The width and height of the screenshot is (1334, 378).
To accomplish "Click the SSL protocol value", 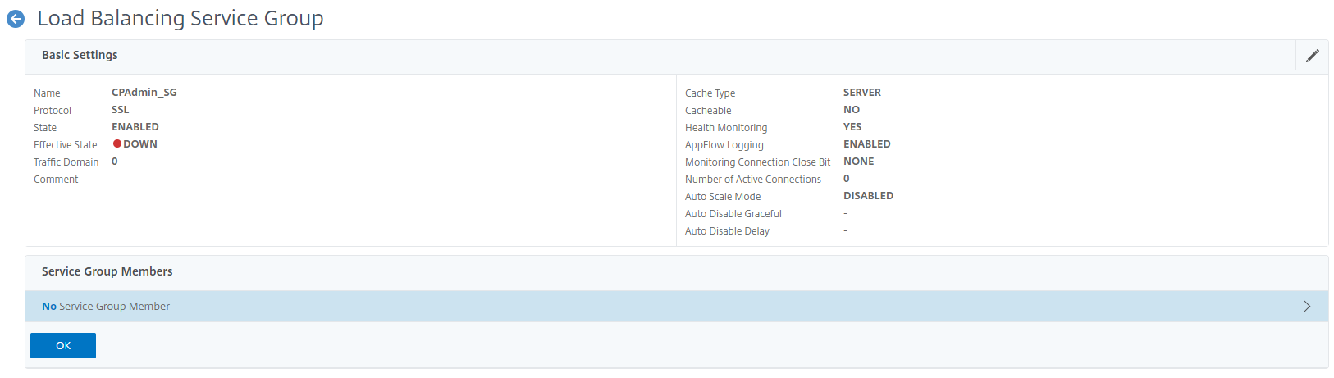I will click(x=121, y=110).
